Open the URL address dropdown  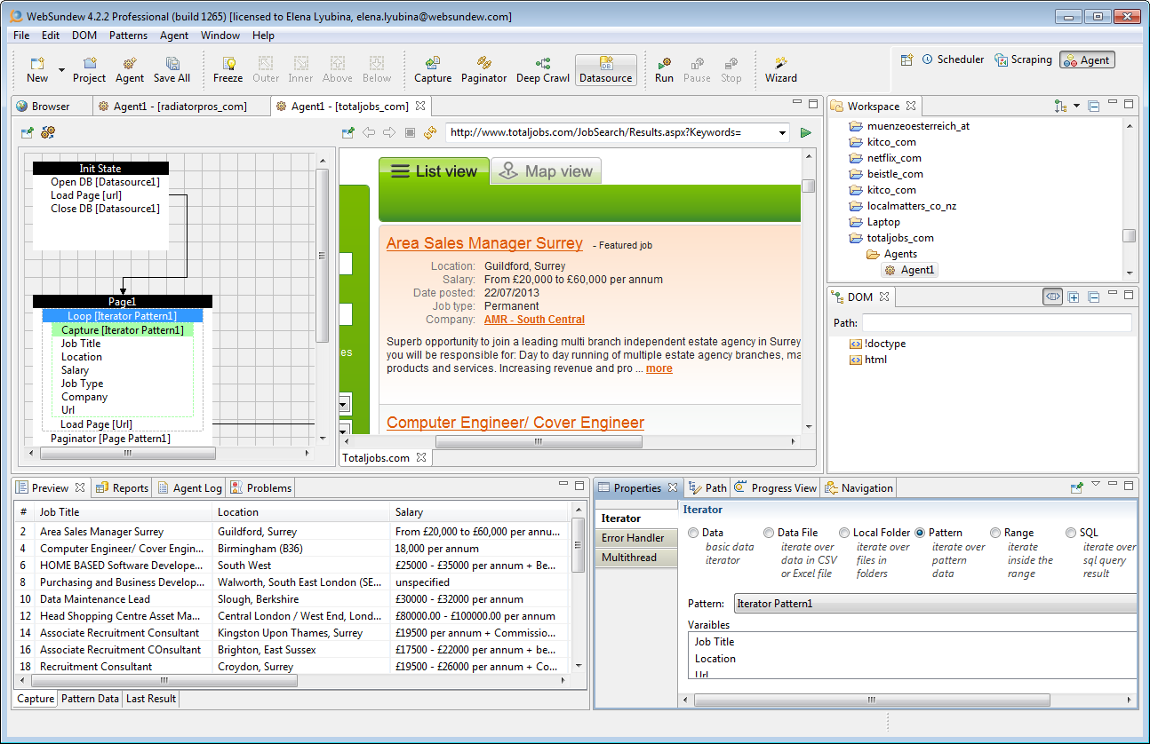pyautogui.click(x=782, y=132)
